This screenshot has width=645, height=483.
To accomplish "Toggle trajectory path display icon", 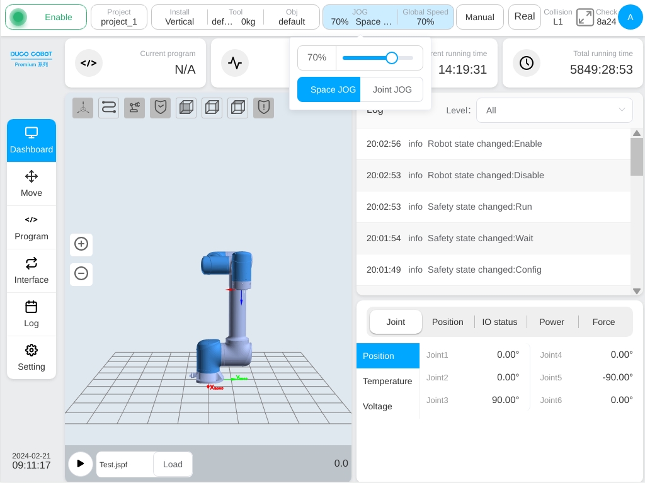I will [108, 108].
